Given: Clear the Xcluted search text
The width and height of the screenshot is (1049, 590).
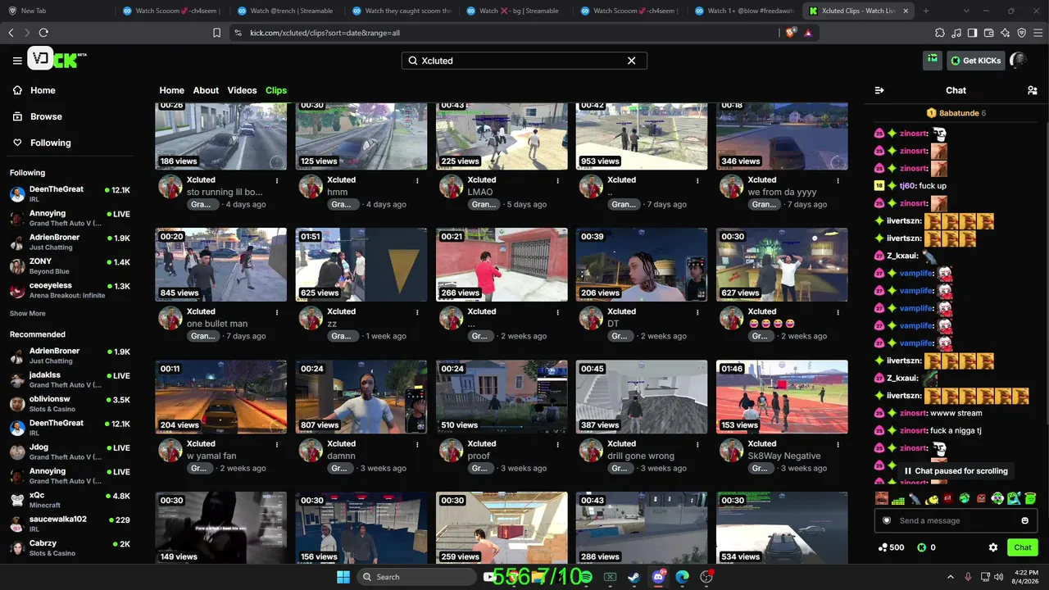Looking at the screenshot, I should [631, 61].
